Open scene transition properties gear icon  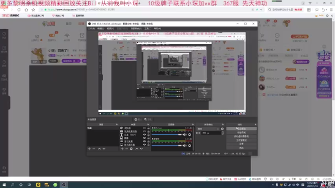222,129
